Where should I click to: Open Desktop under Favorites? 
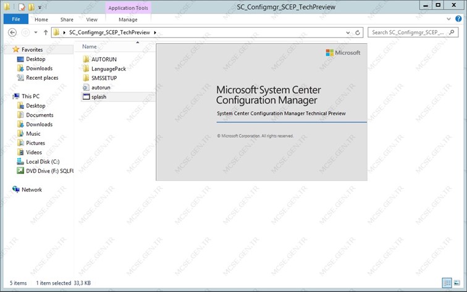tap(36, 59)
